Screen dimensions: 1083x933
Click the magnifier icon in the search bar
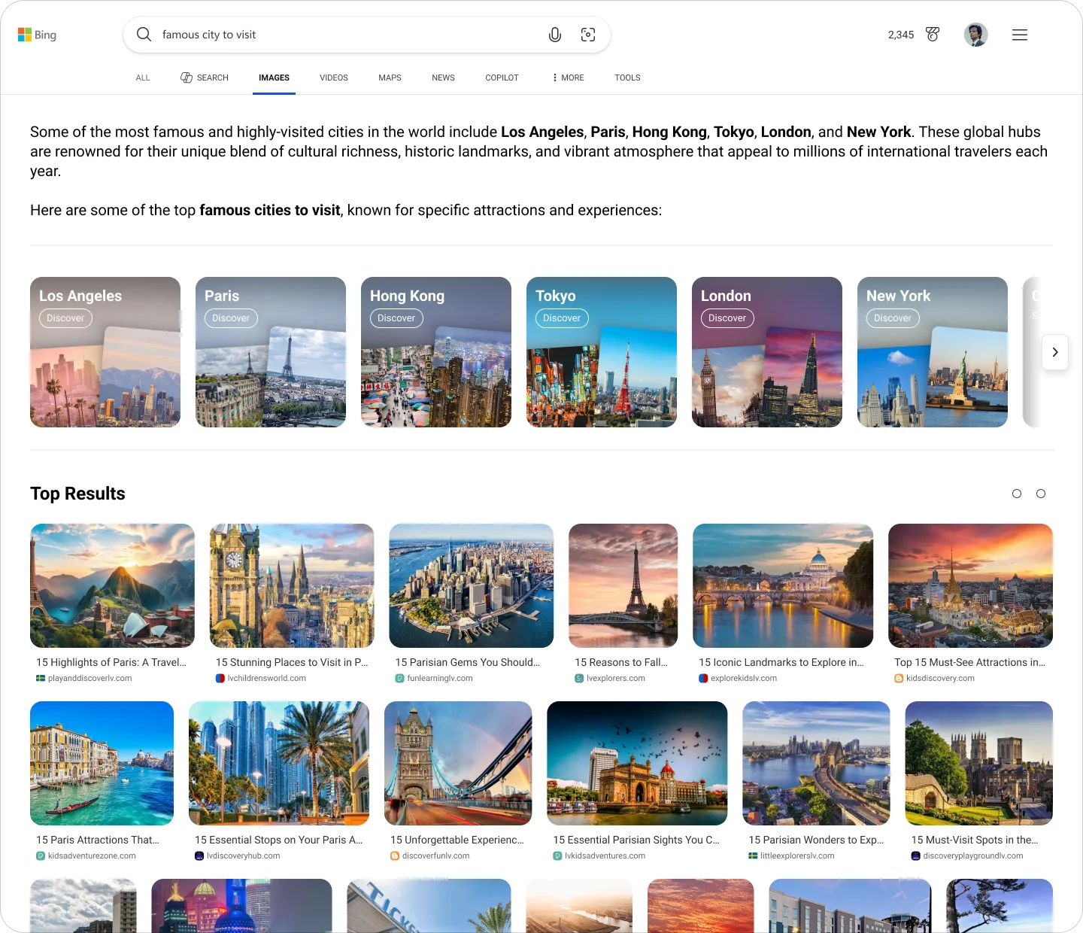[144, 34]
